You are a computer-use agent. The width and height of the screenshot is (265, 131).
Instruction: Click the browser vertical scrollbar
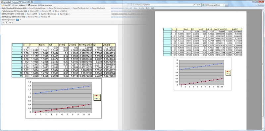tap(263, 70)
